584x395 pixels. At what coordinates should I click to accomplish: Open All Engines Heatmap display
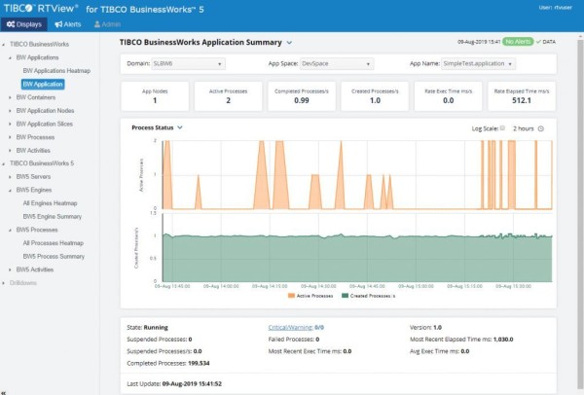50,203
